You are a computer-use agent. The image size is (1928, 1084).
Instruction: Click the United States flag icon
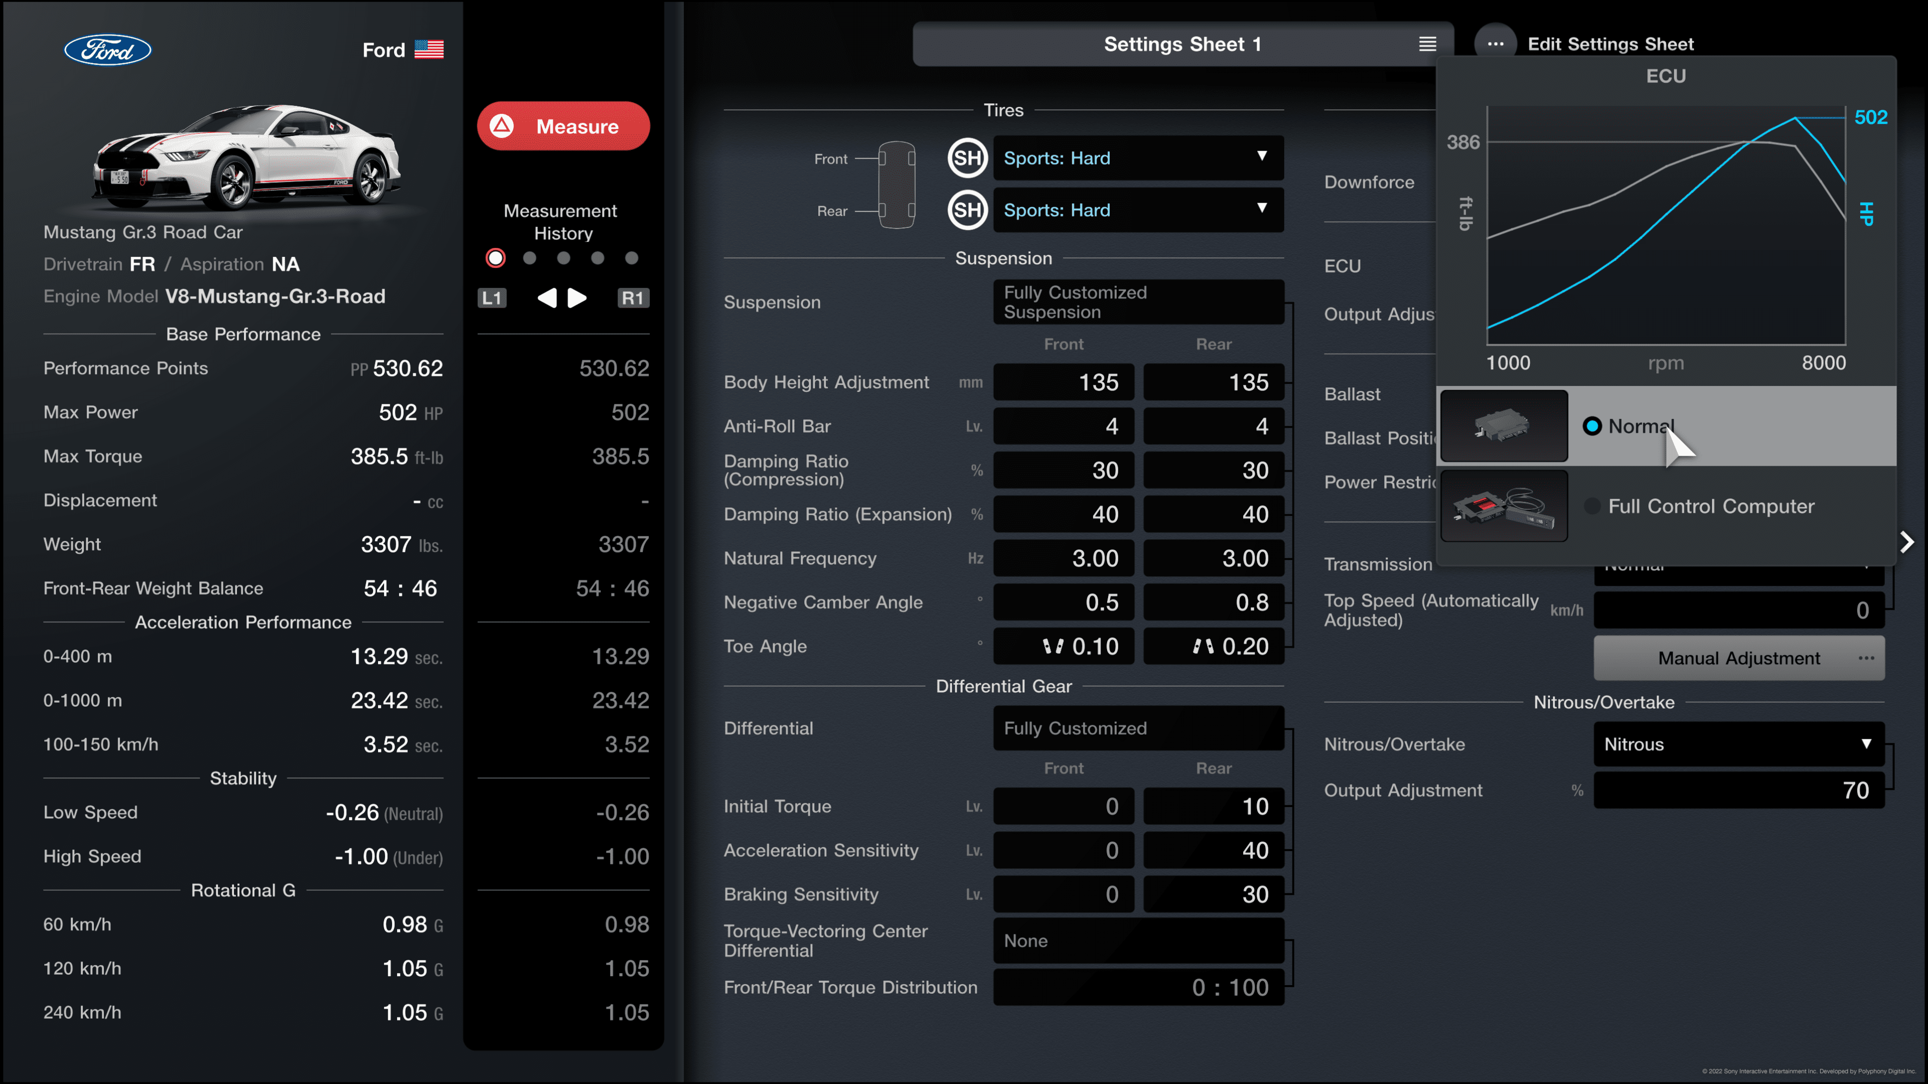click(x=429, y=49)
